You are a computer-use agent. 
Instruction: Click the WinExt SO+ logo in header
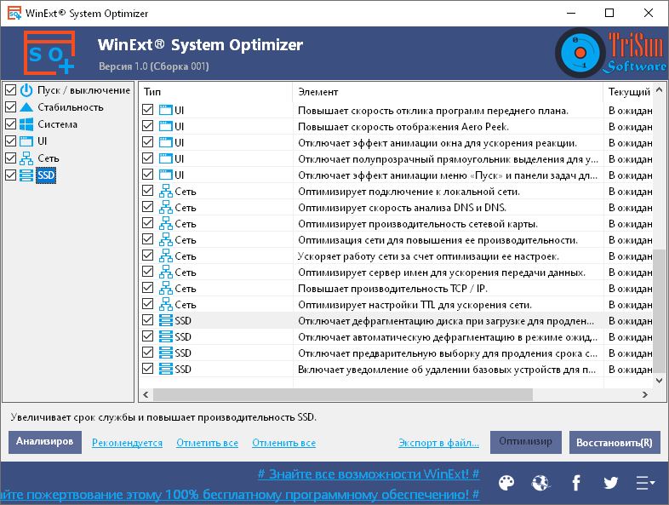[x=49, y=53]
